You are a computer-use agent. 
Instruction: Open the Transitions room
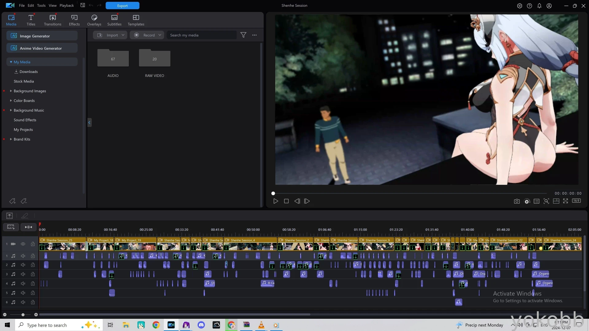pyautogui.click(x=52, y=20)
